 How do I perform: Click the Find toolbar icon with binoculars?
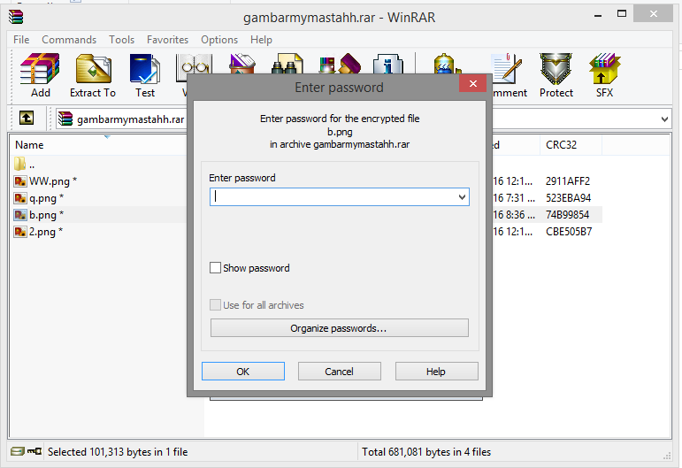point(287,64)
